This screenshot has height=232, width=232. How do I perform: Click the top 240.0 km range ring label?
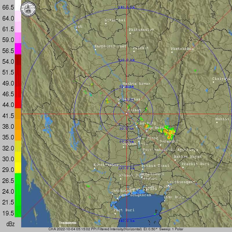(126, 7)
